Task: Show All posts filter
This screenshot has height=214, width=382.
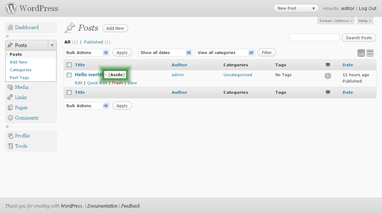Action: pyautogui.click(x=67, y=42)
